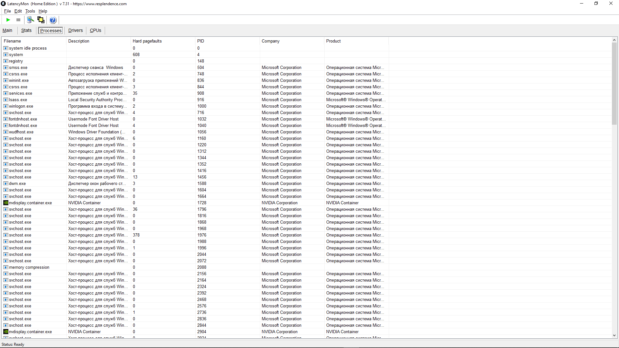
Task: Click the NVIDIA Corporation company cell for PID 1728
Action: [280, 203]
